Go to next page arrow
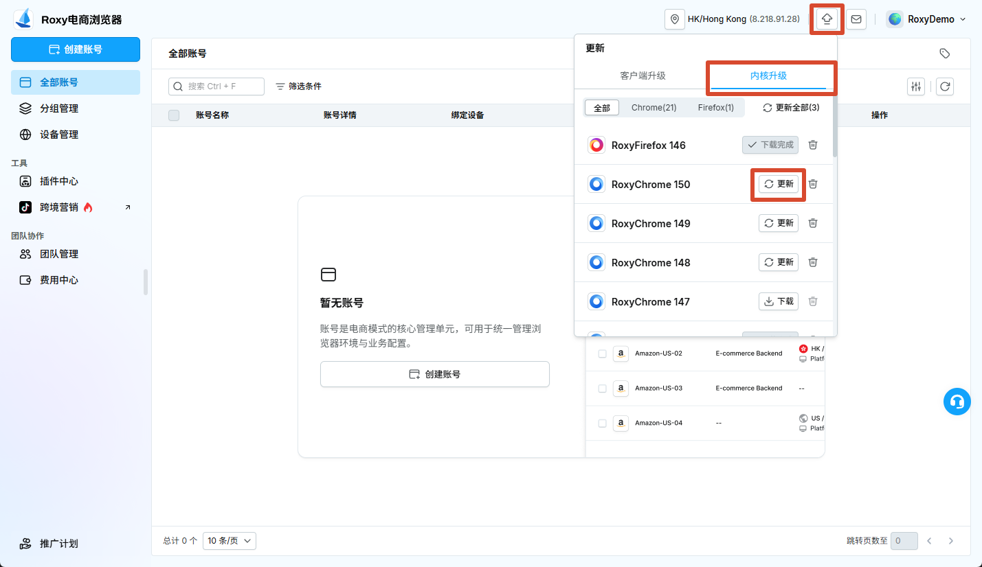 [x=951, y=541]
